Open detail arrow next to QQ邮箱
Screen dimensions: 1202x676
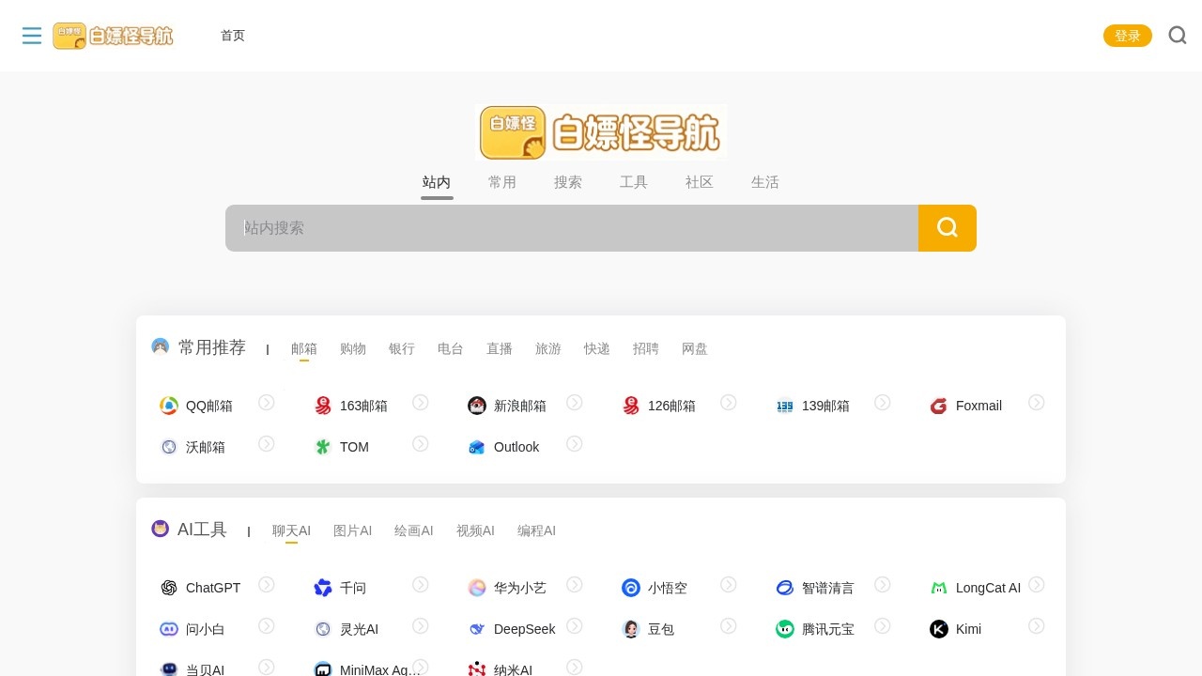coord(267,402)
